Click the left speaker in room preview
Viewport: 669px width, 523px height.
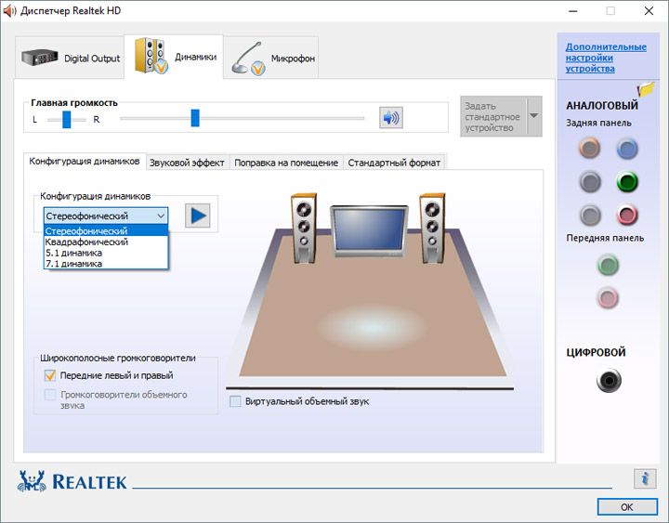point(304,229)
